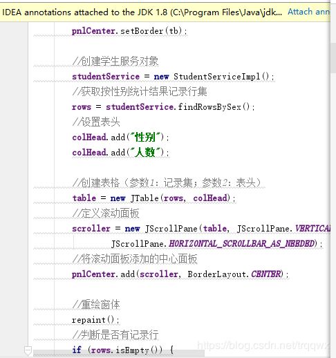This screenshot has height=358, width=336.
Task: Click the comment '//获取按性别统计结果记录行集'
Action: click(140, 92)
